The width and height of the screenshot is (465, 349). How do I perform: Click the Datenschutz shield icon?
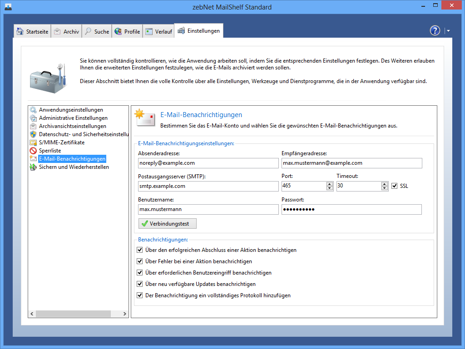click(33, 134)
